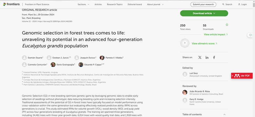255x117 pixels.
Task: Click 'Forestal Oriental, UPM, Paysandú, Uruguay' affiliation
Action: (41, 72)
